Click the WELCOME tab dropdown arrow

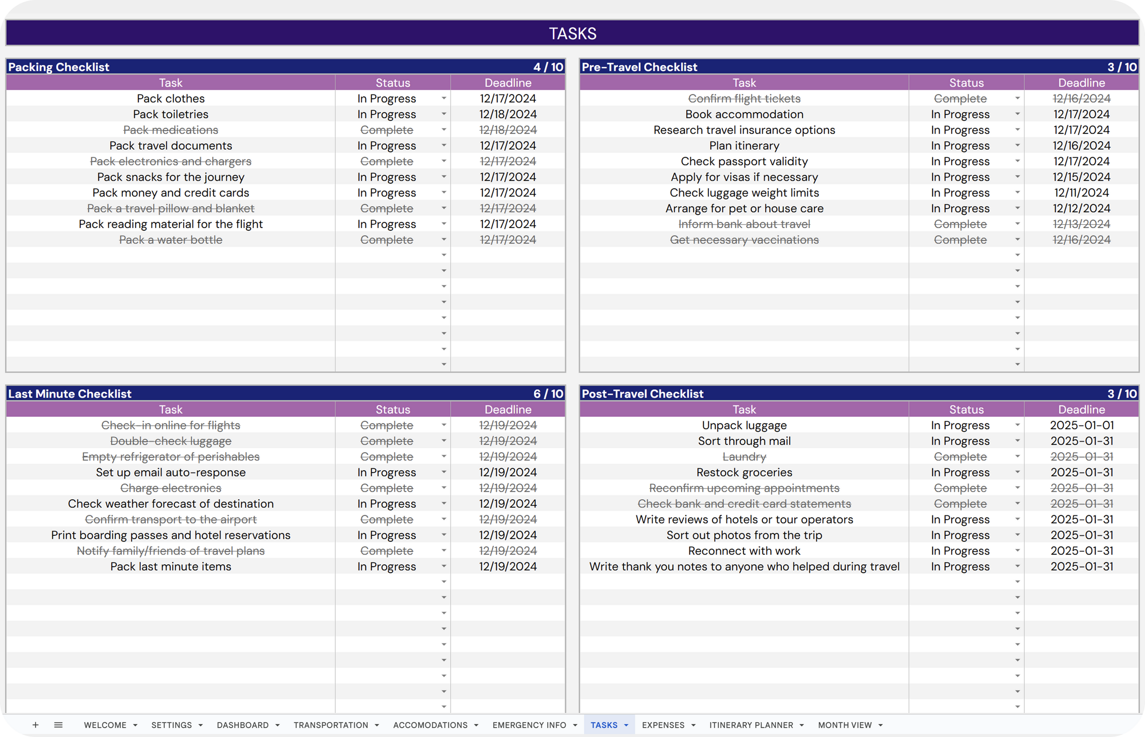pos(136,726)
